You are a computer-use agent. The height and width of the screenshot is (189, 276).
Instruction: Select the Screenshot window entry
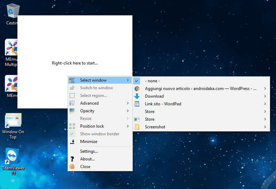pos(201,127)
